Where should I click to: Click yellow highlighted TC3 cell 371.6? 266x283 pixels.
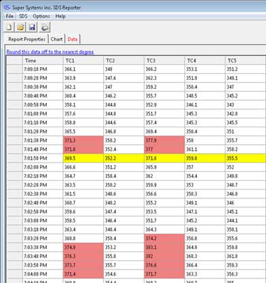click(164, 158)
